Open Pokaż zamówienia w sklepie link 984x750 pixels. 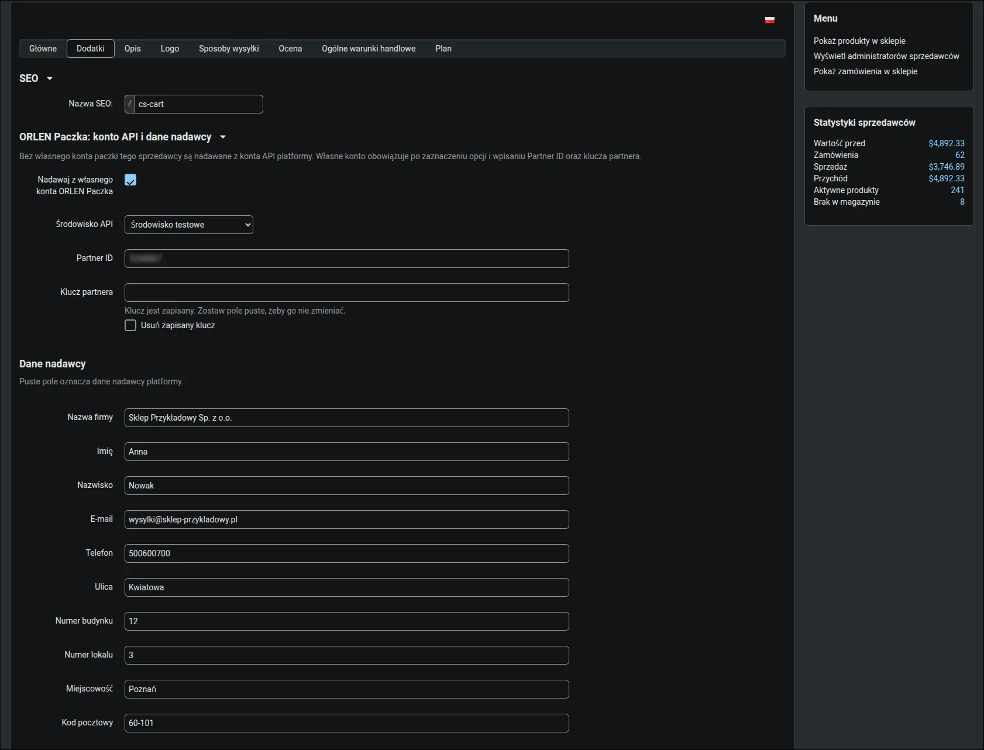pyautogui.click(x=865, y=71)
